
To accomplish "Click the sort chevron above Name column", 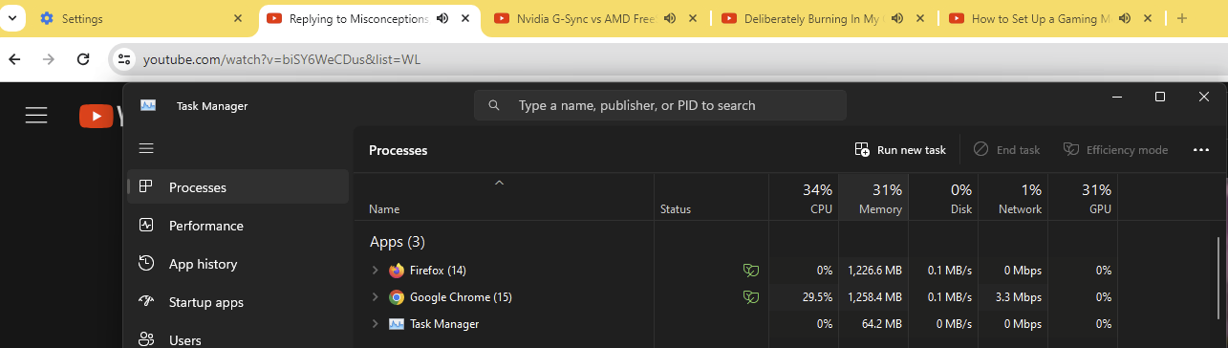I will [499, 182].
